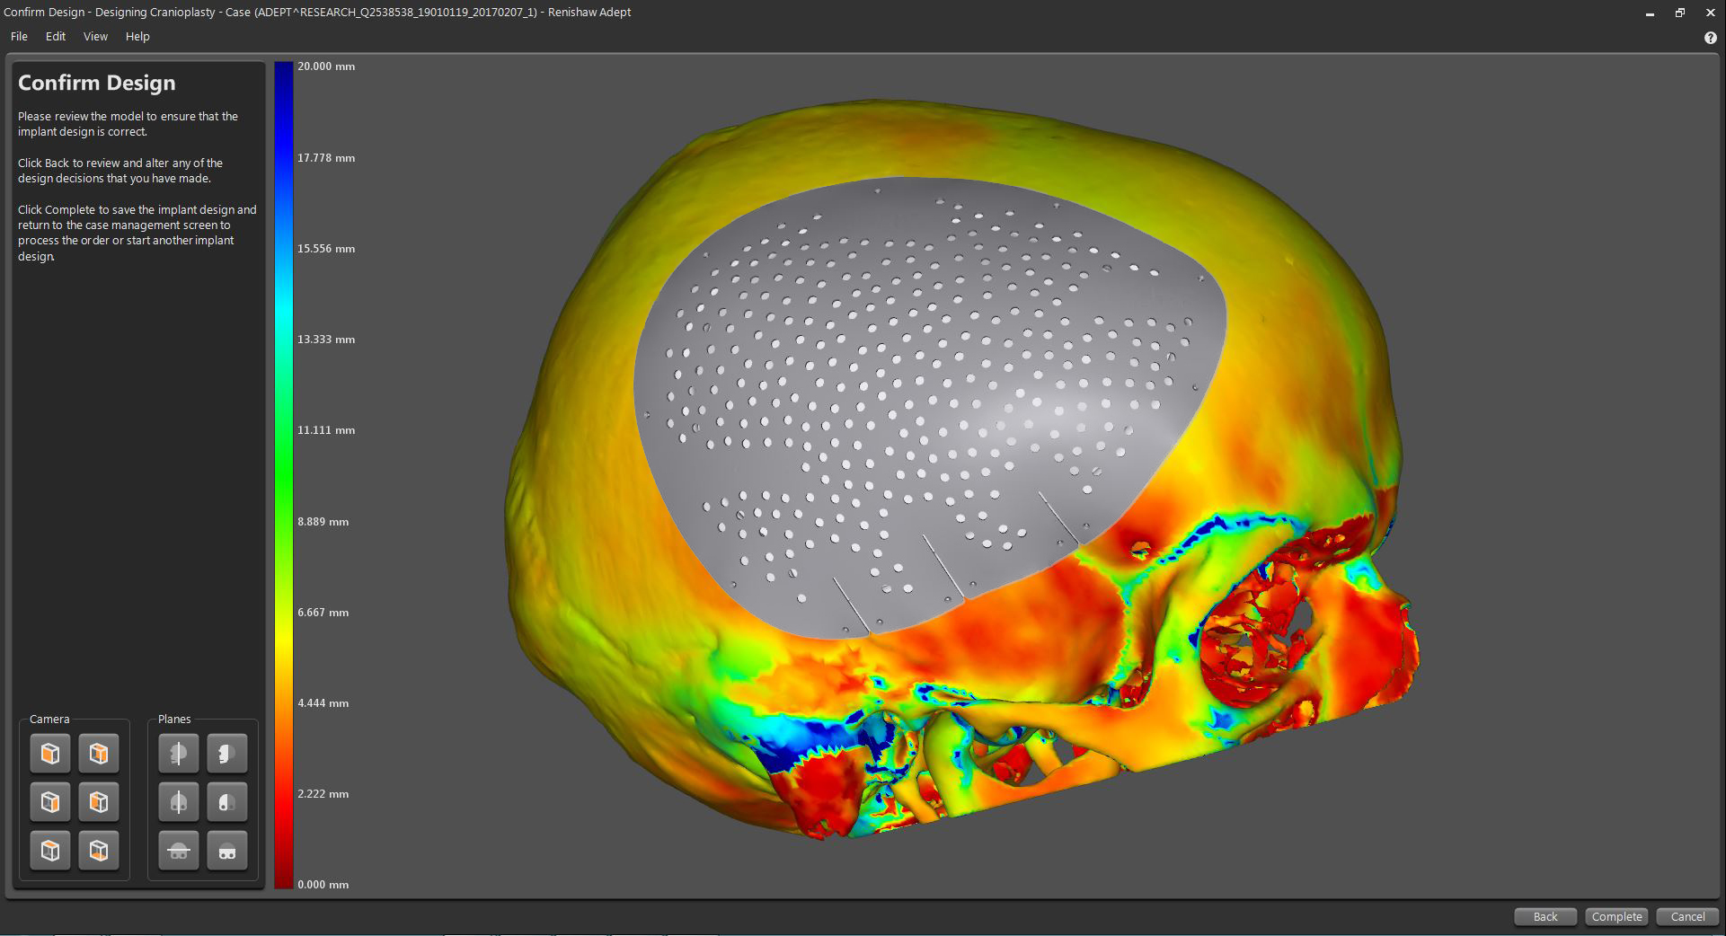Viewport: 1726px width, 936px height.
Task: Switch camera to the bottom-face cube view
Action: click(99, 851)
